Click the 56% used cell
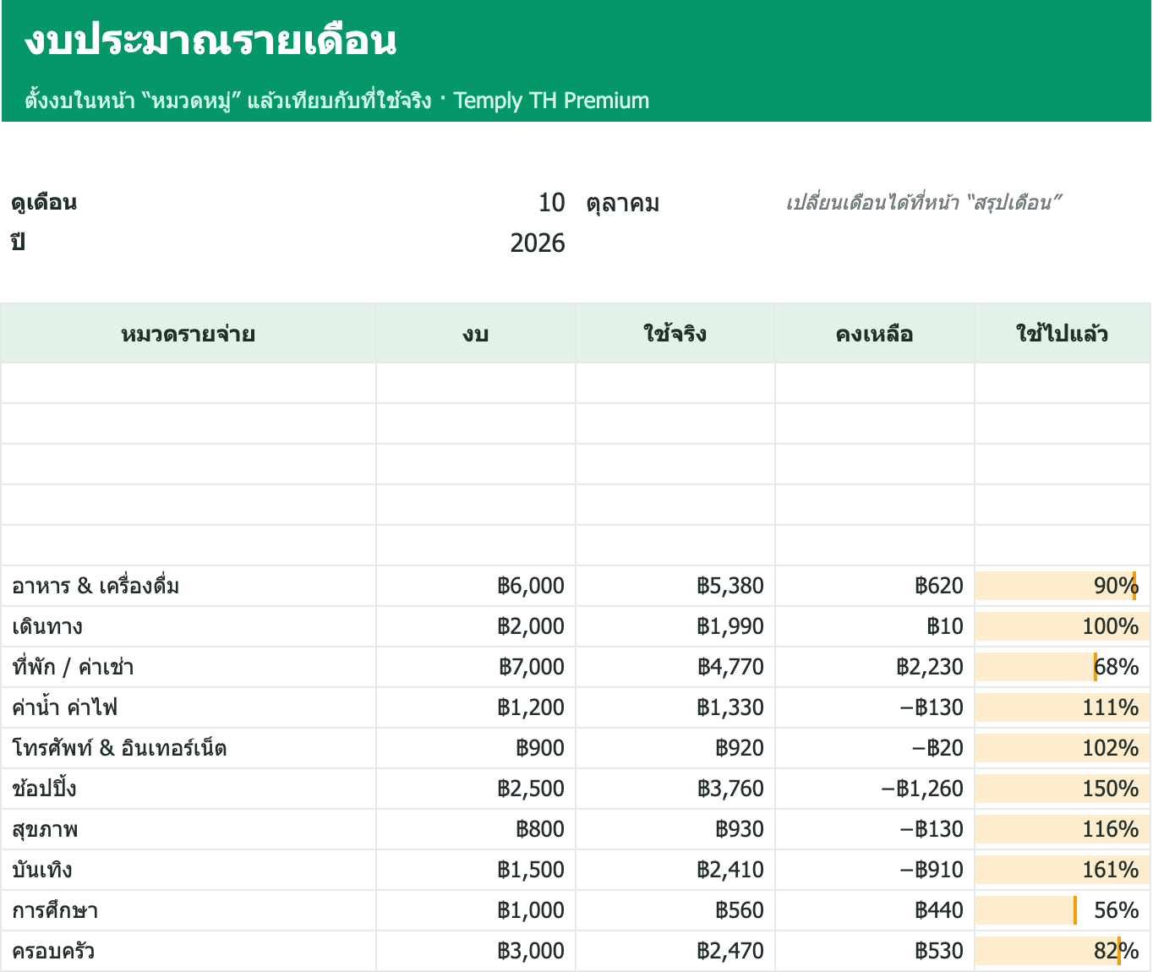The image size is (1153, 972). (x=1063, y=910)
